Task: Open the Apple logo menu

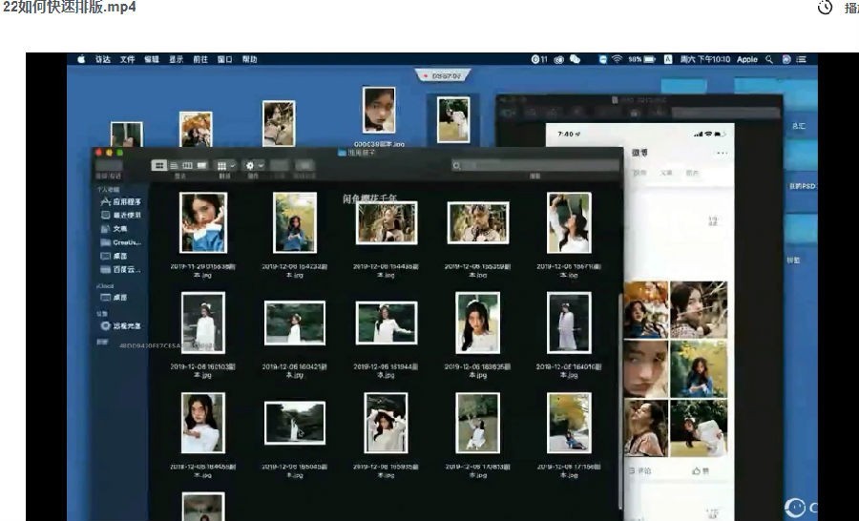Action: pyautogui.click(x=81, y=59)
